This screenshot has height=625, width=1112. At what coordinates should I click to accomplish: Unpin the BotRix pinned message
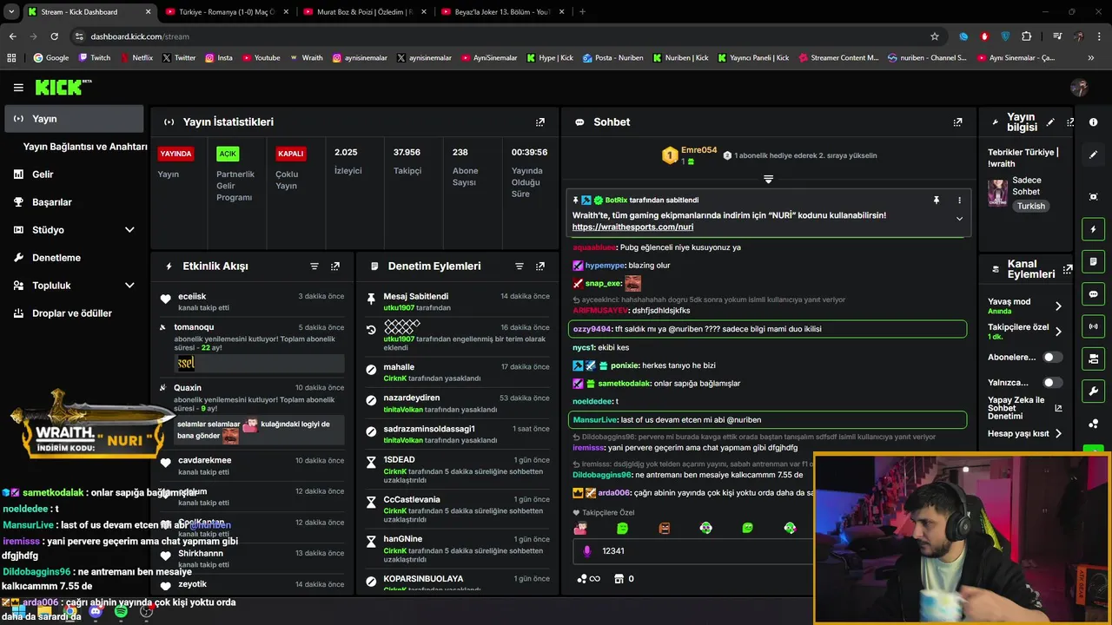(937, 201)
